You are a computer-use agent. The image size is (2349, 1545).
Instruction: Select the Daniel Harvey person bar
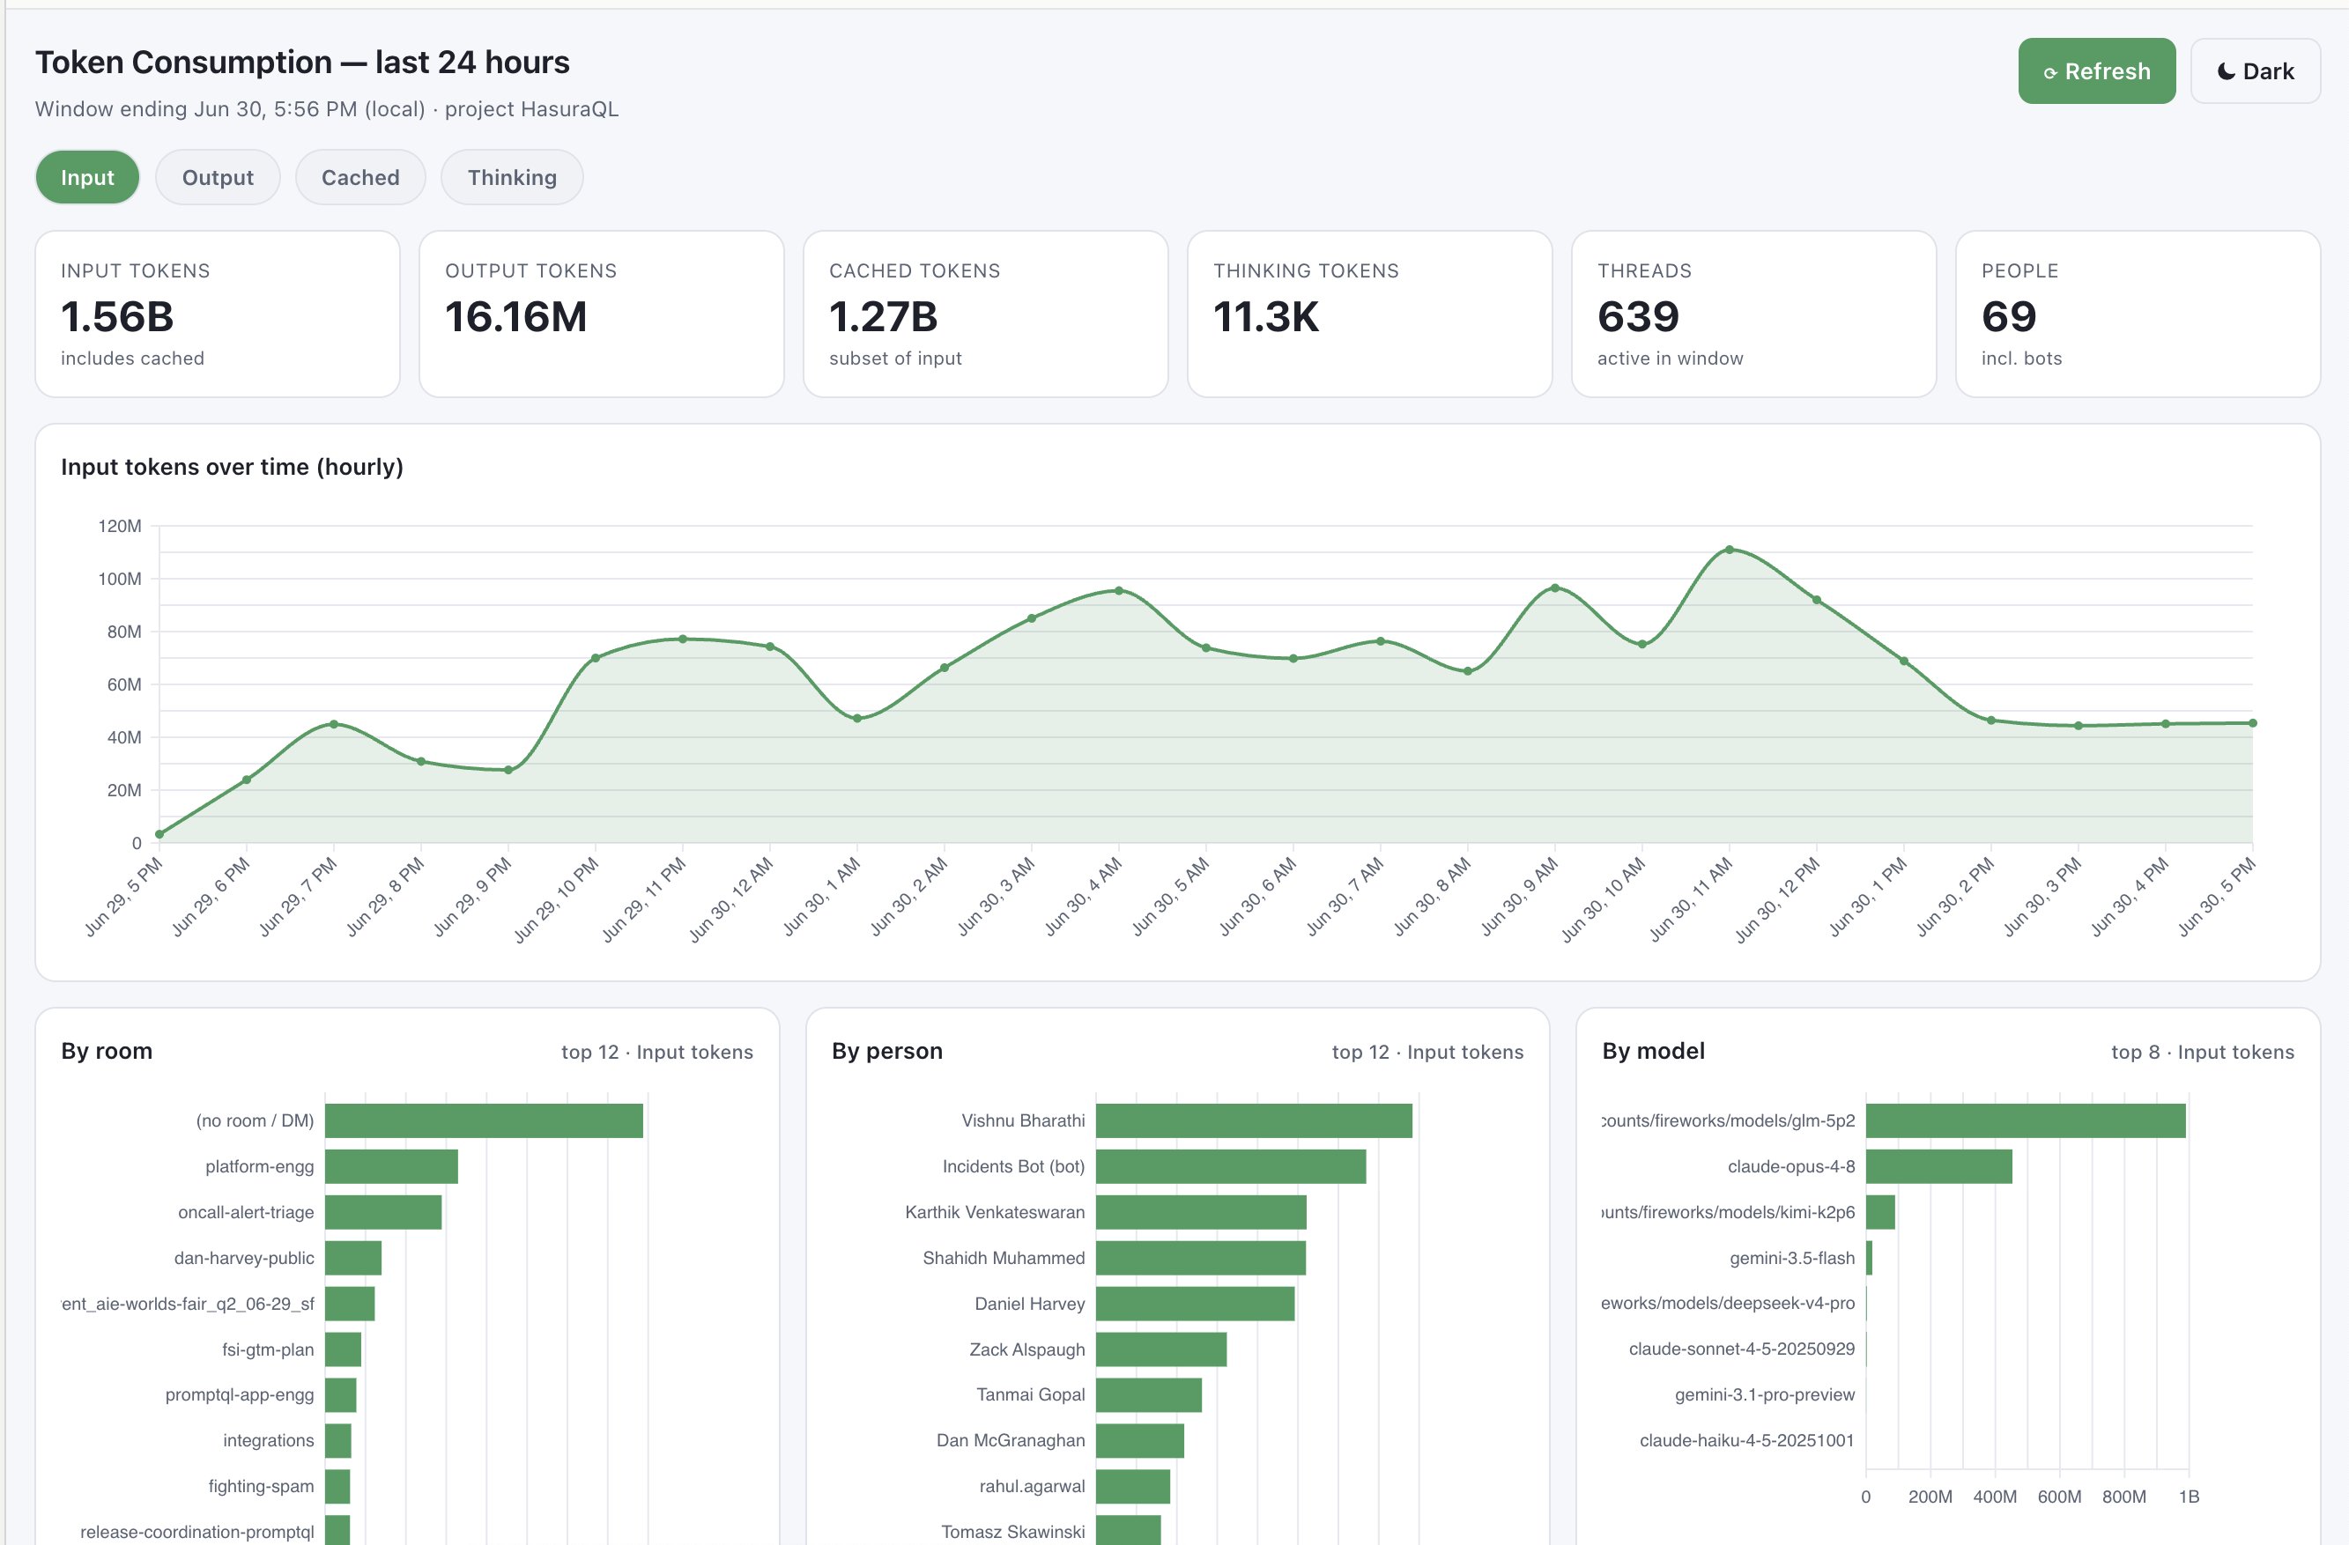1196,1304
